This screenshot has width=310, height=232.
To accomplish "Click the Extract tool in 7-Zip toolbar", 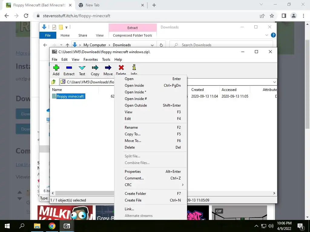I will point(69,70).
